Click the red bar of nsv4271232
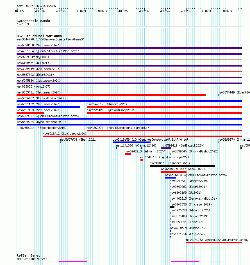250x265 pixels. point(214,243)
